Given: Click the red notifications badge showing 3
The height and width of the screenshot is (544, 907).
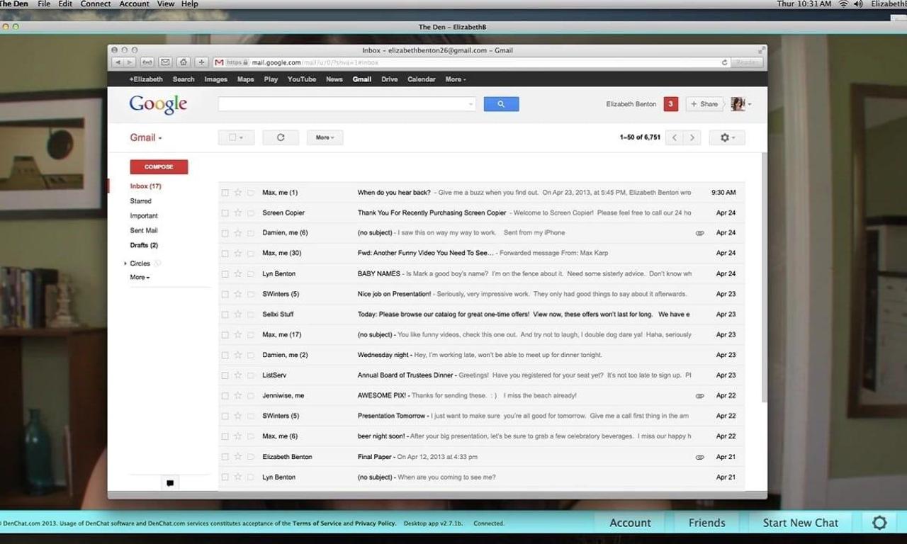Looking at the screenshot, I should click(x=670, y=104).
